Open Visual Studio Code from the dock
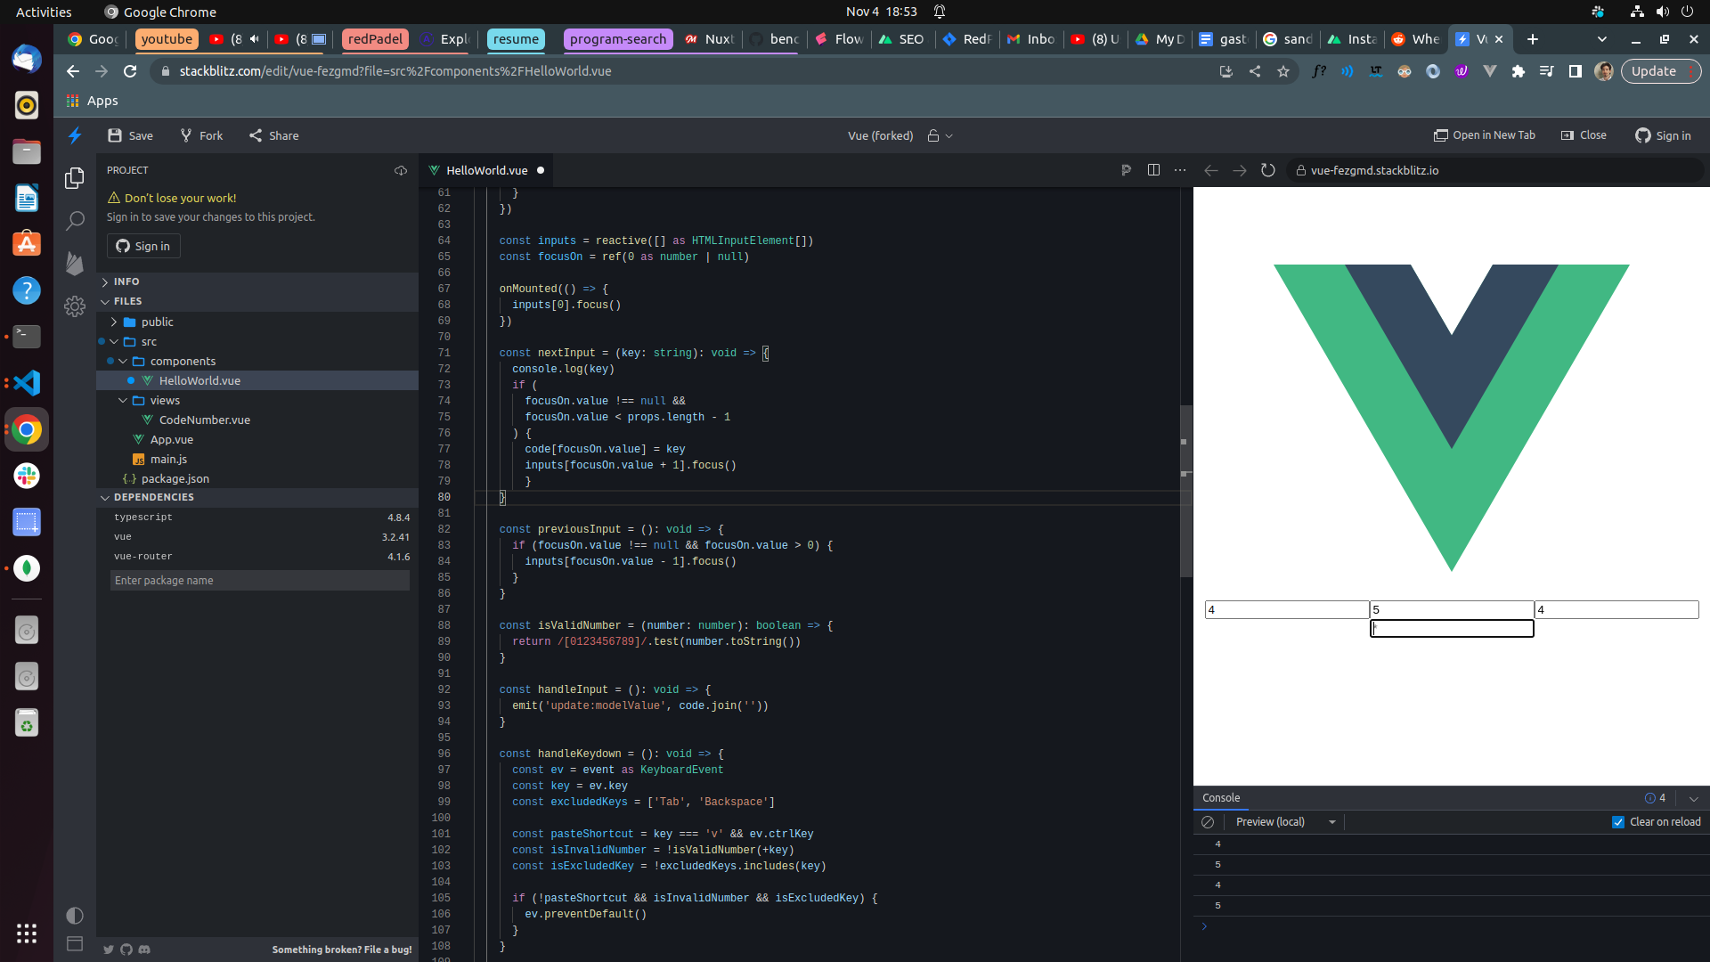This screenshot has height=962, width=1710. point(27,383)
